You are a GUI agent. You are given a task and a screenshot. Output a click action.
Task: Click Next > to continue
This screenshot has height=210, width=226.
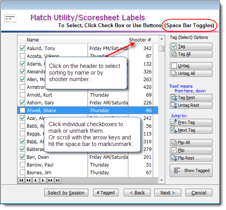pos(167,193)
